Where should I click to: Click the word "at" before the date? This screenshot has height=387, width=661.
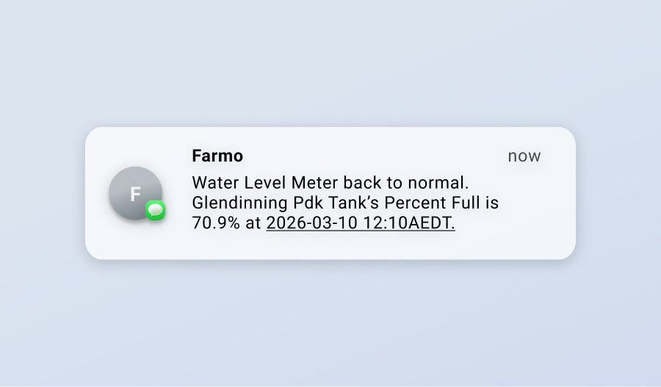[x=253, y=223]
